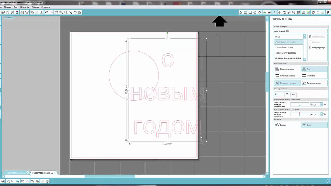
Task: Open the Silhouette menu
Action: coord(25,7)
